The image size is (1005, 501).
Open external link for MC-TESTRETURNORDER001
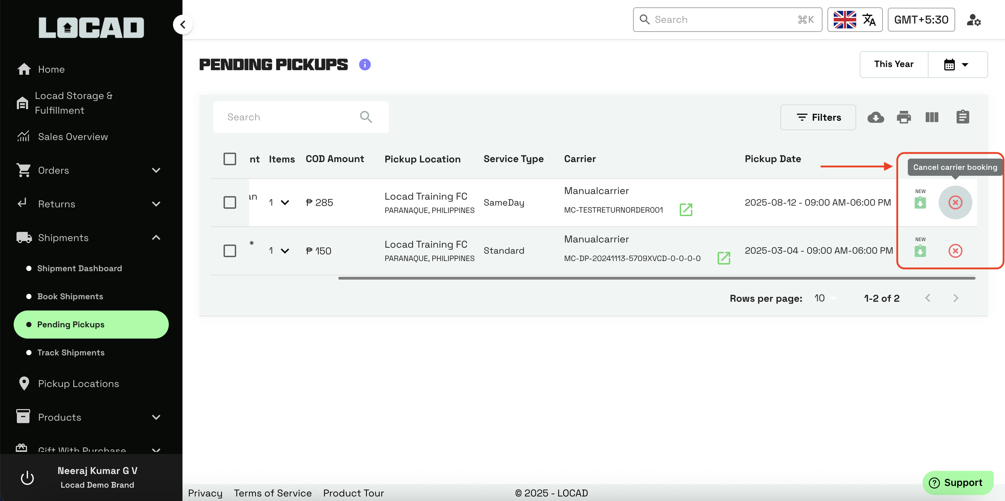(x=685, y=209)
